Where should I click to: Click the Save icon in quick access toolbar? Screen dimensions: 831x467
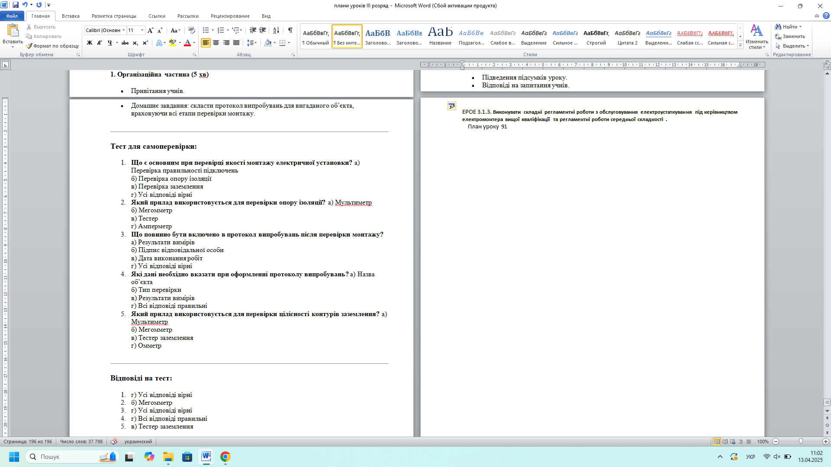[16, 5]
